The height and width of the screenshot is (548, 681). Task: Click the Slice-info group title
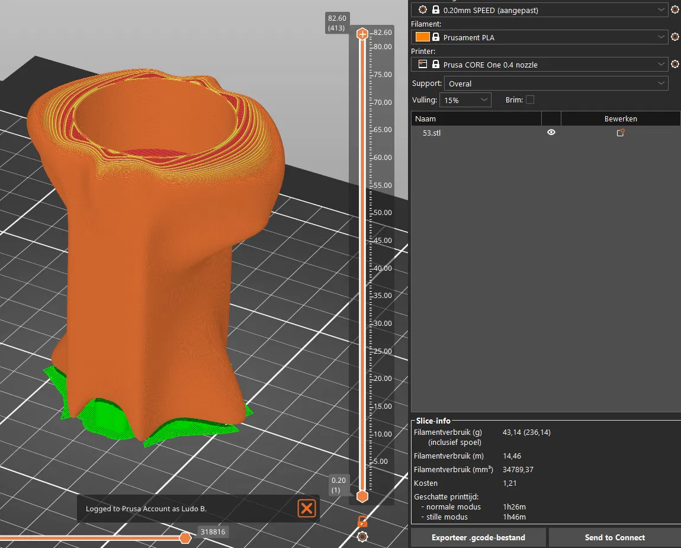coord(433,421)
